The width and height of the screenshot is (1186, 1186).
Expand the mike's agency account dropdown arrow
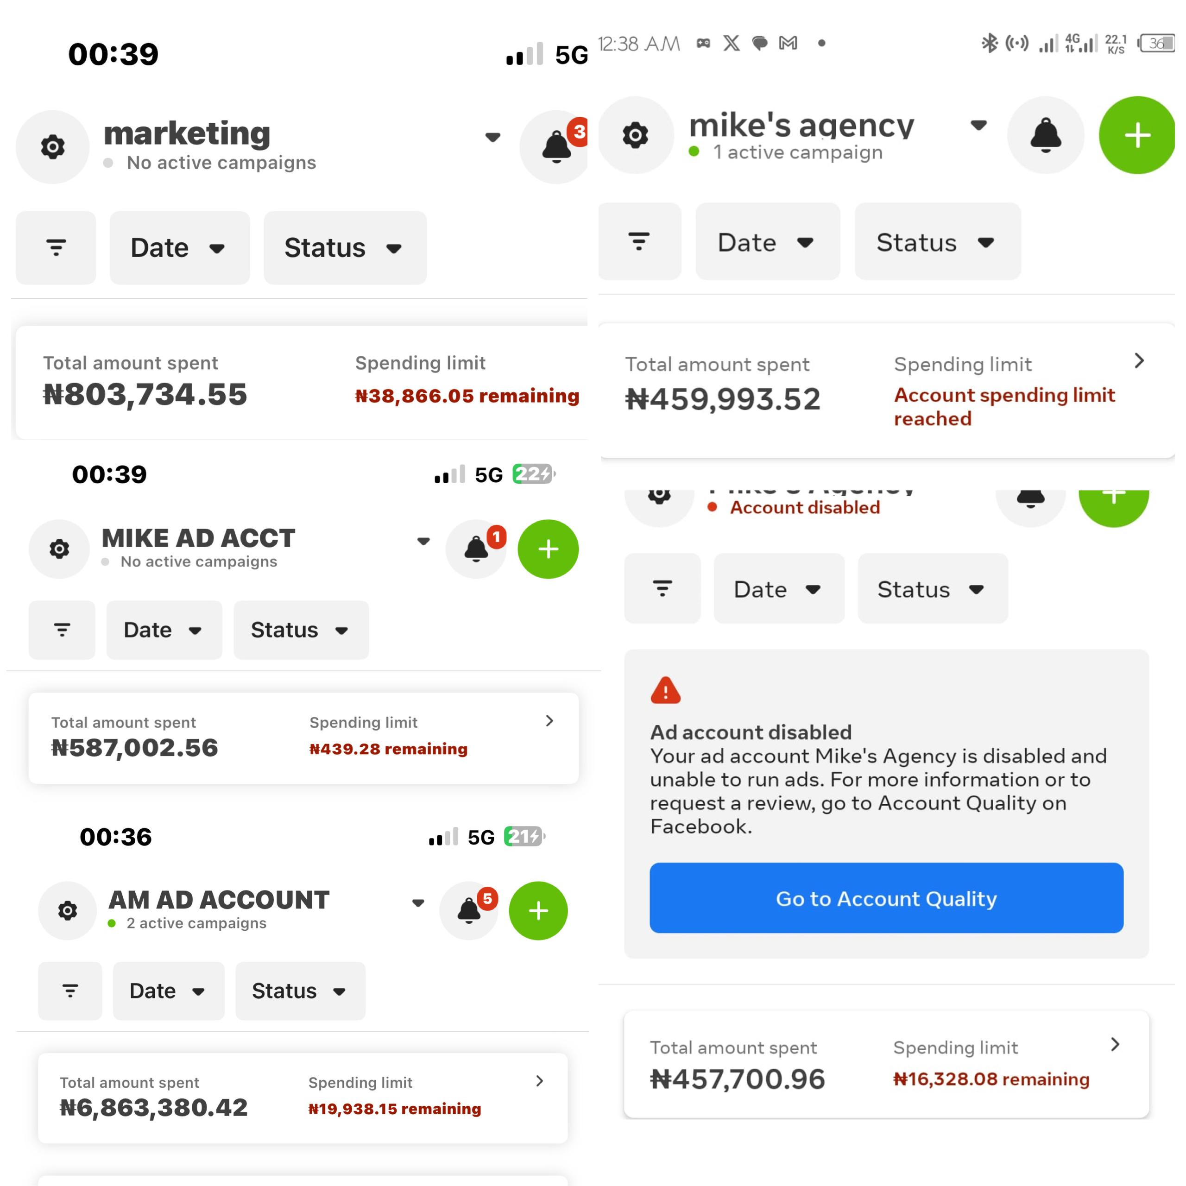(x=978, y=125)
